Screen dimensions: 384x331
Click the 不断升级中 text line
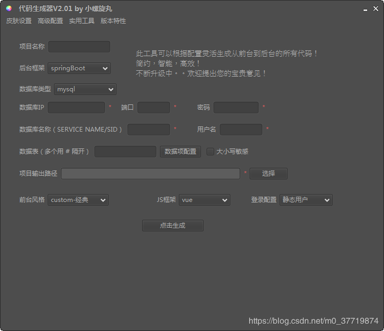coord(201,73)
